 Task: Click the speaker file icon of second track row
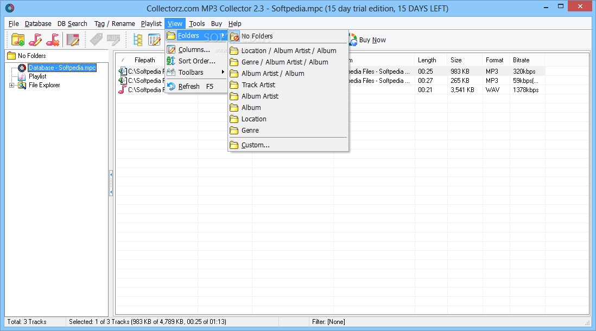(122, 80)
